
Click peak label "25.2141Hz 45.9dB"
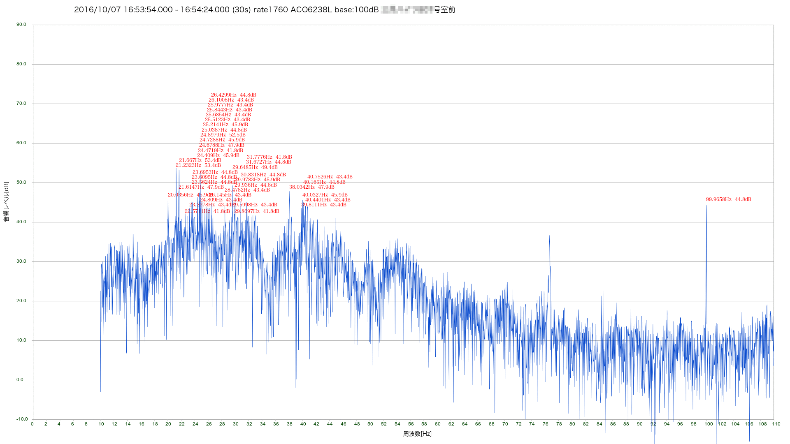[x=225, y=125]
